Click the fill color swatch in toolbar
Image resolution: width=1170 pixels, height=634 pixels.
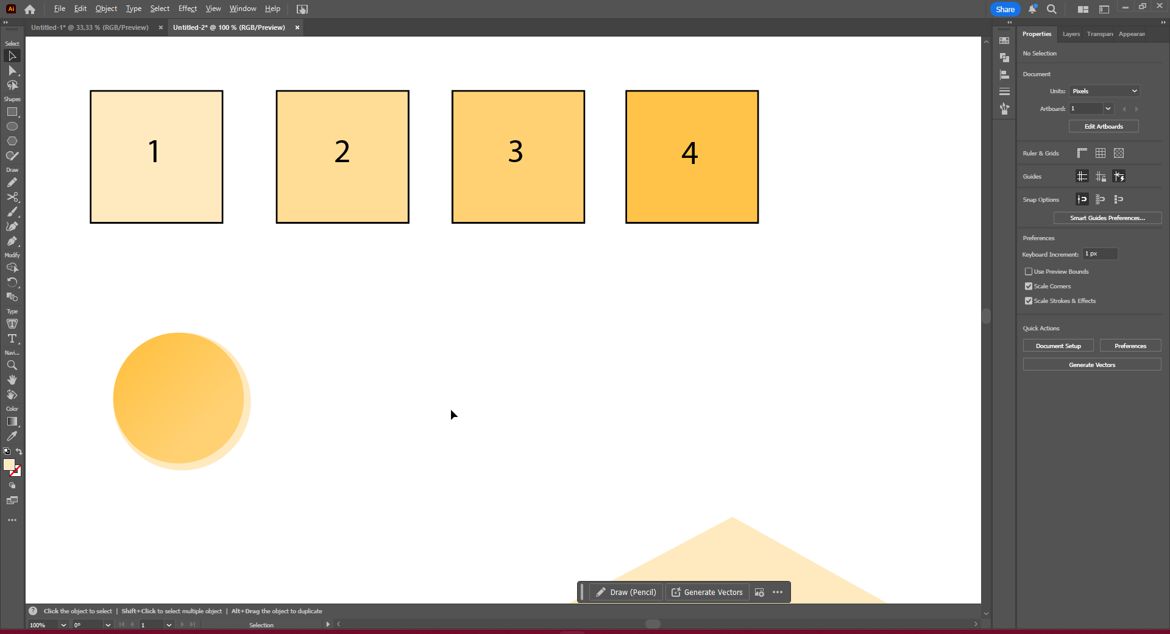(9, 465)
